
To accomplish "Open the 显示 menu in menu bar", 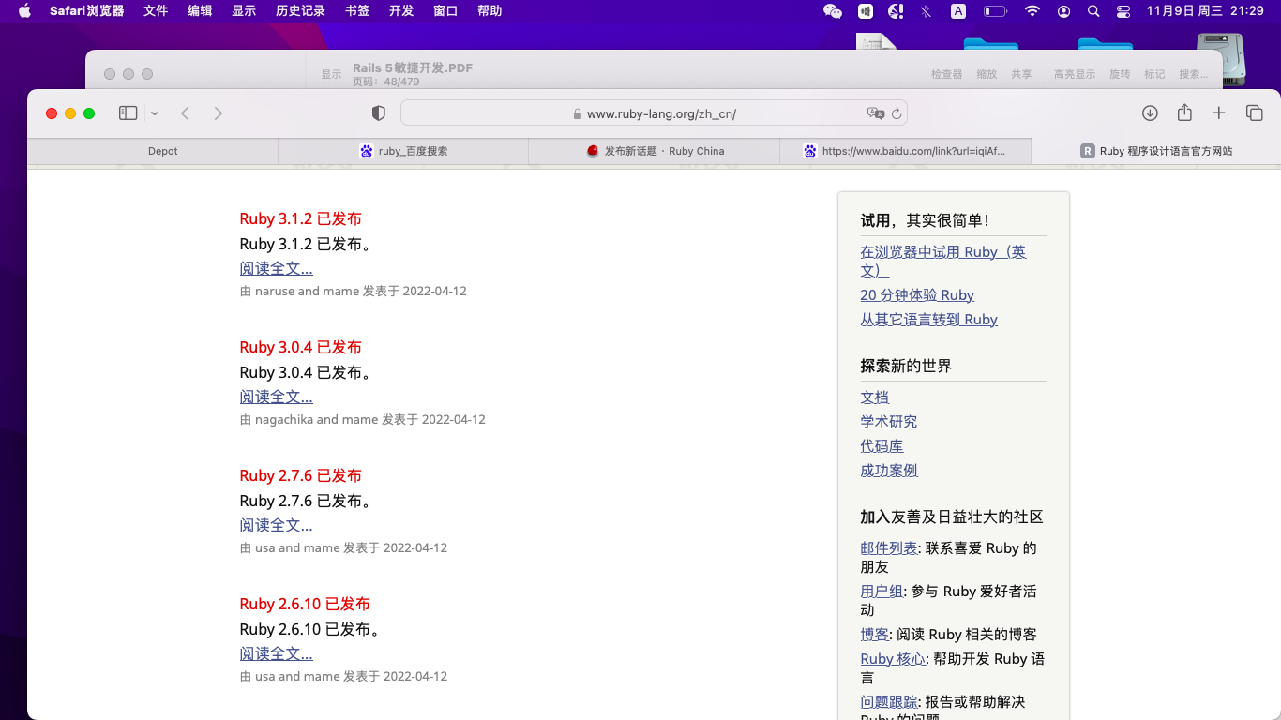I will point(244,11).
